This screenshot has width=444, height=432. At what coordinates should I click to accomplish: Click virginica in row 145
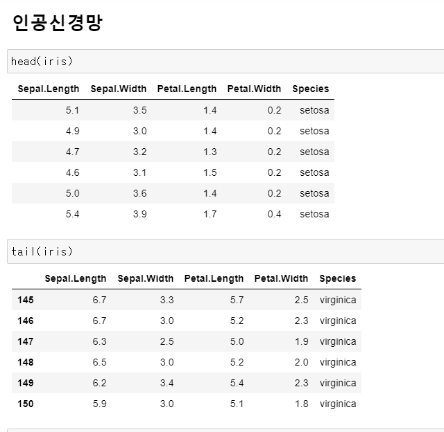tap(338, 300)
